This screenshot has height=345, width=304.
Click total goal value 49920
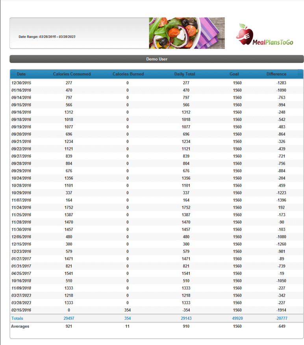237,318
